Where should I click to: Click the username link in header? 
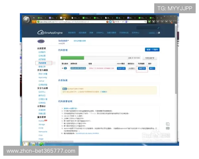[x=152, y=33]
